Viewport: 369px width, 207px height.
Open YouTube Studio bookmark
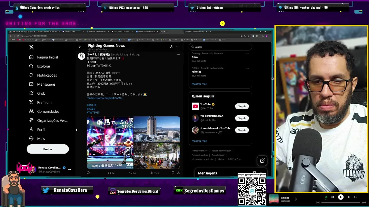(x=28, y=40)
